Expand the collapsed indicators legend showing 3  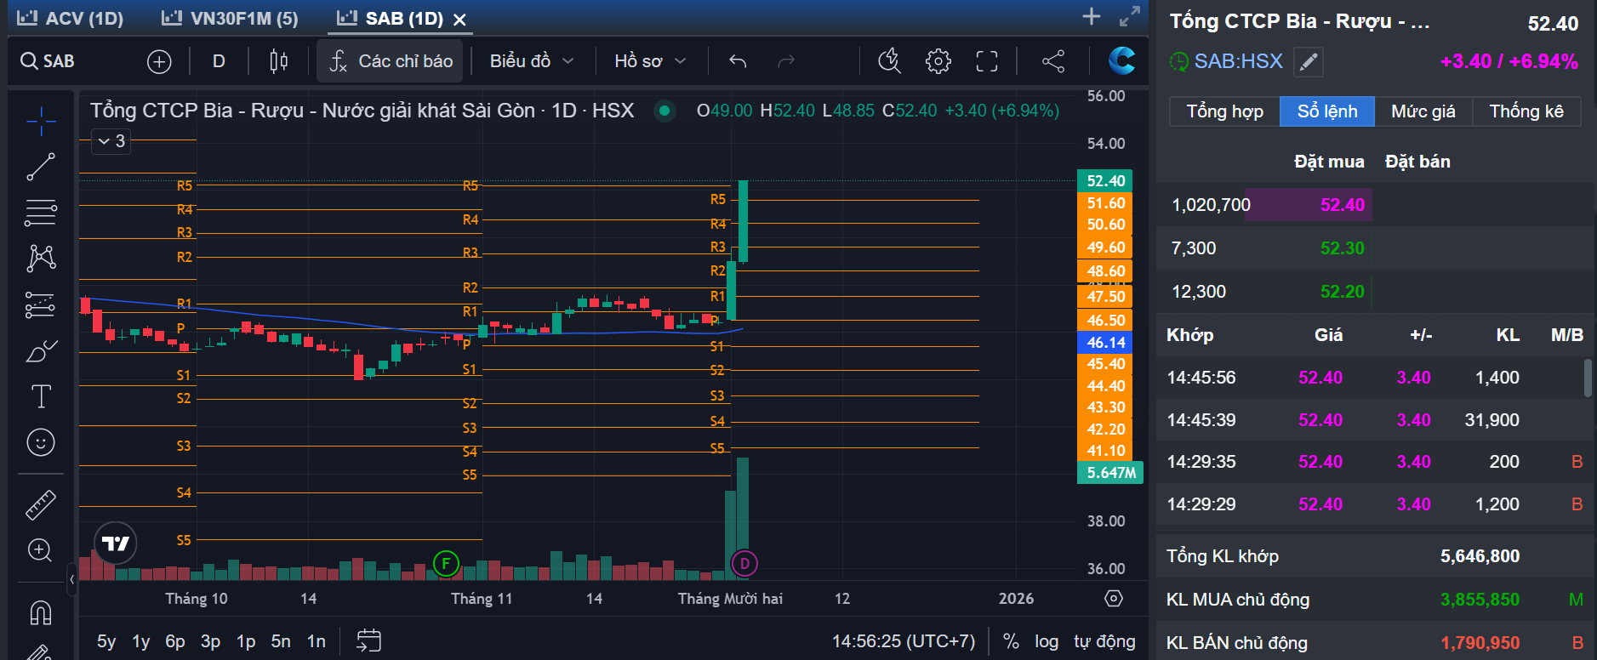point(111,141)
